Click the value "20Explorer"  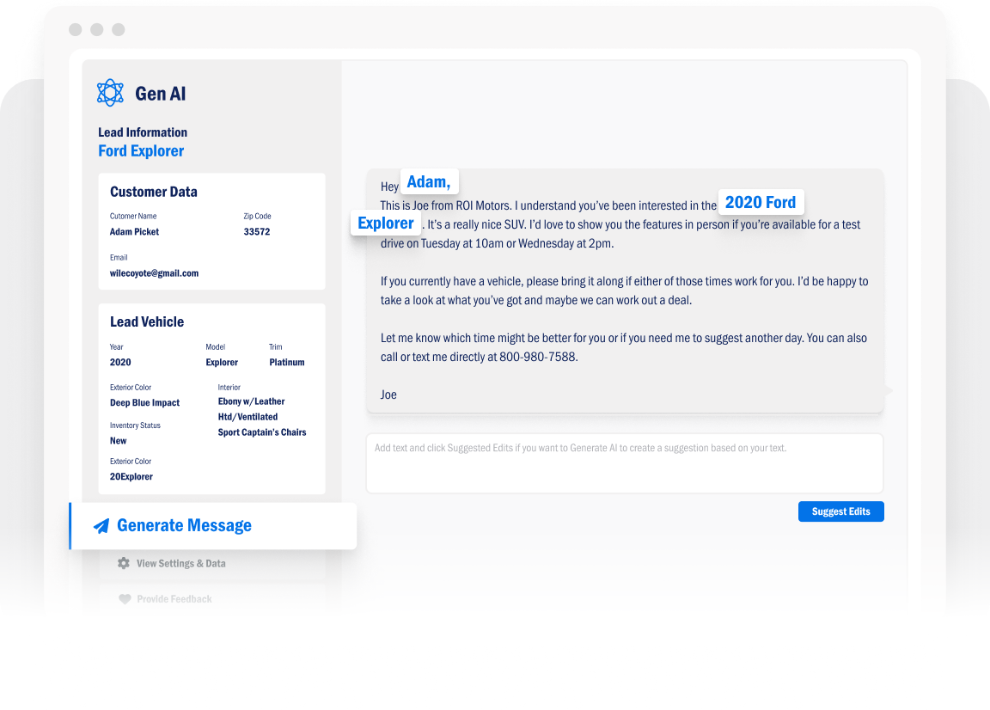[131, 477]
